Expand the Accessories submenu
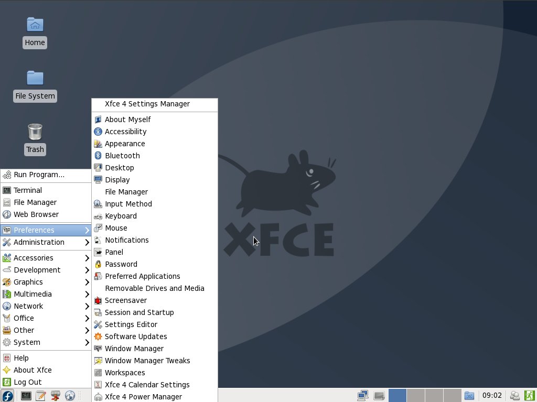537x402 pixels. [46, 258]
